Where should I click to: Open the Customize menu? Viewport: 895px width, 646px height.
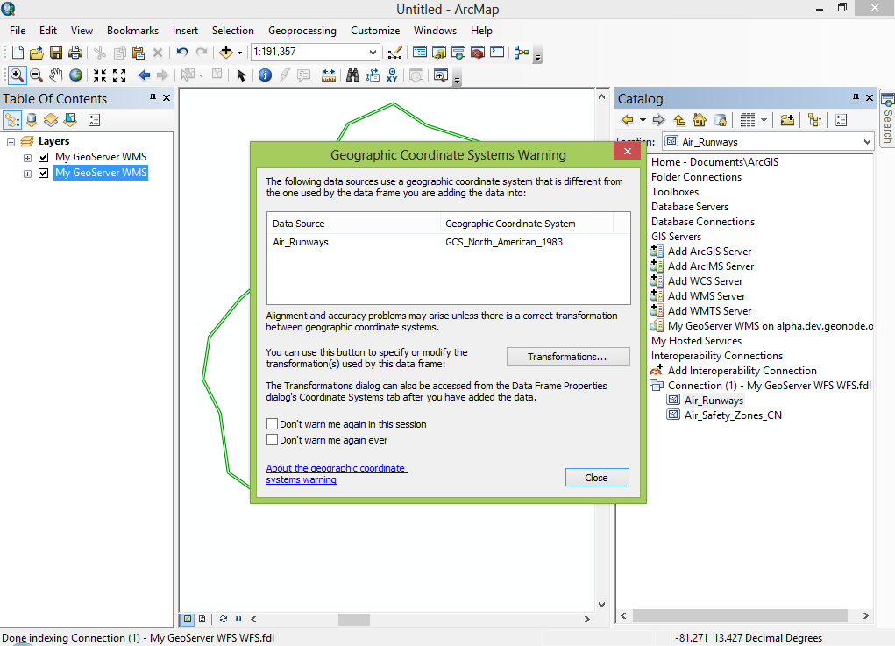point(375,31)
